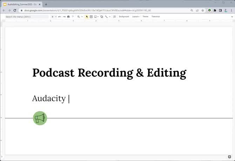Screen dimensions: 235x161
Task: Print the presentation using printer icon
Action: pyautogui.click(x=68, y=17)
